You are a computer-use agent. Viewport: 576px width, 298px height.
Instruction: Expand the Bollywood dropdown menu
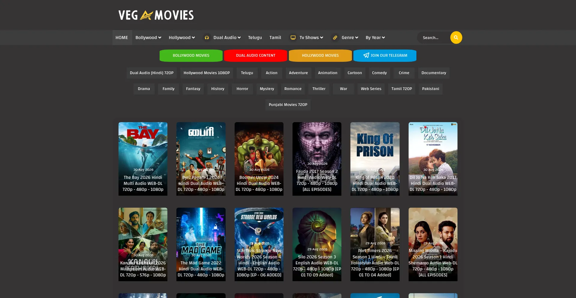click(148, 38)
